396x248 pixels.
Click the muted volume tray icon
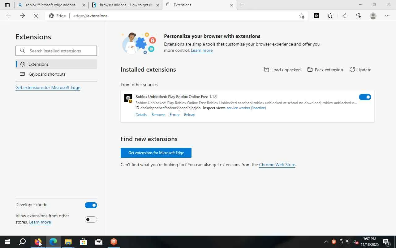[356, 242]
